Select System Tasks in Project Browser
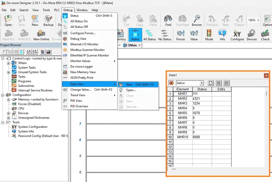 27,67
